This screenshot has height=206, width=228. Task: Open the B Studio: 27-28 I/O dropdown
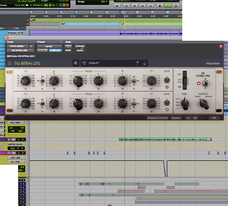17,33
